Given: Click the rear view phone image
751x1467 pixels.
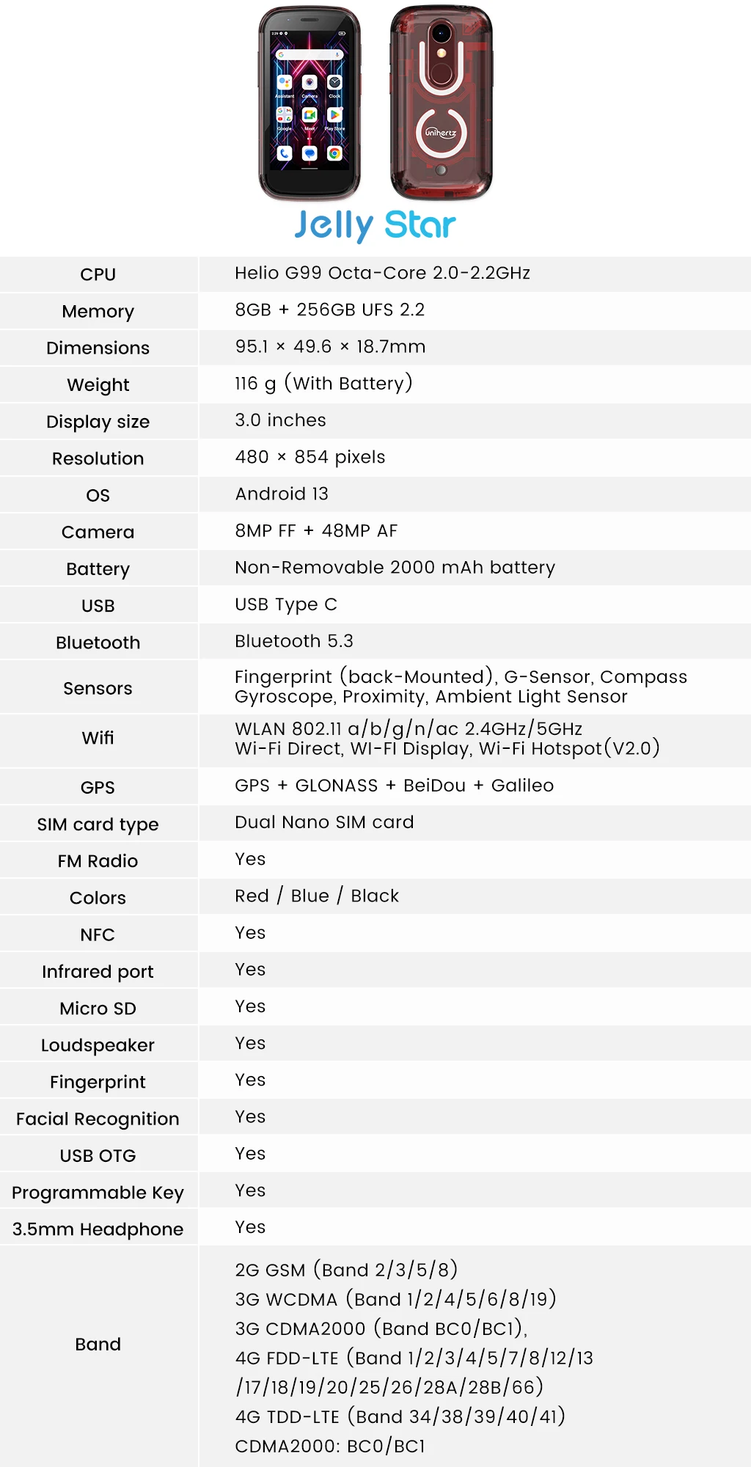Looking at the screenshot, I should (441, 103).
